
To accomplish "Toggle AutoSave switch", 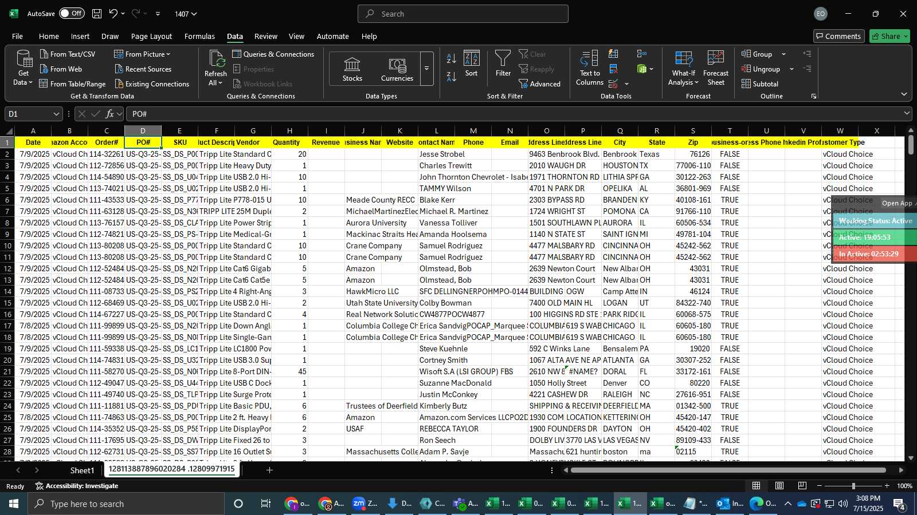I will click(x=72, y=13).
